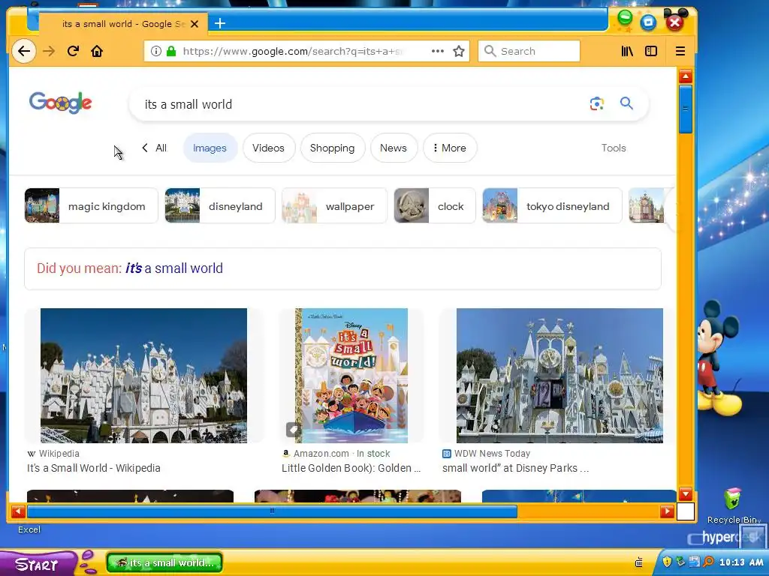Bookmark this page with the star icon
769x576 pixels.
[x=459, y=51]
